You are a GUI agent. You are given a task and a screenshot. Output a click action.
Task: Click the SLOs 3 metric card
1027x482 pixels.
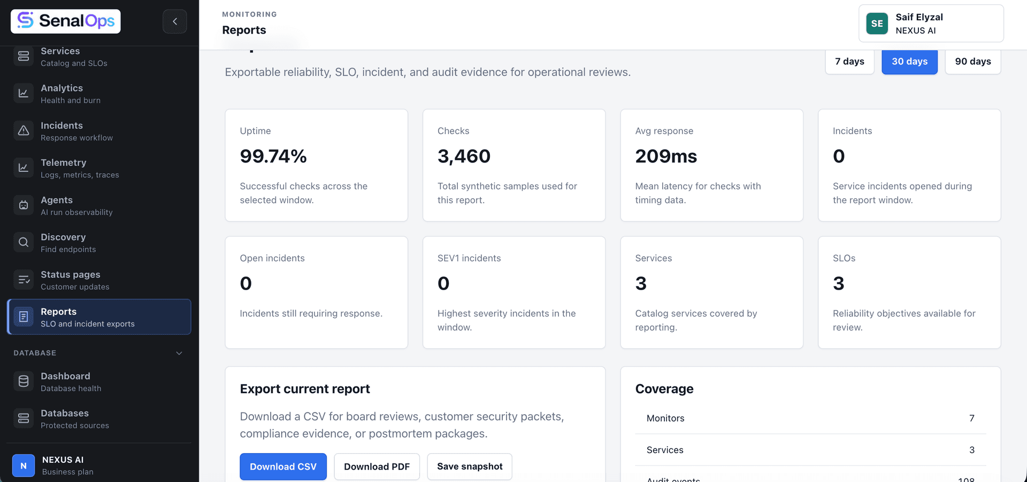point(909,292)
